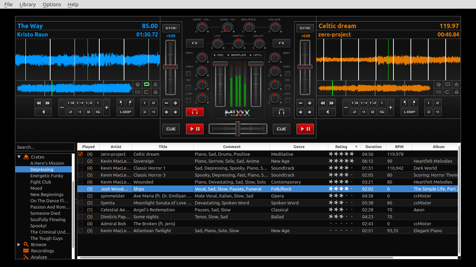
Task: Enable FX for the left deck
Action: [195, 43]
